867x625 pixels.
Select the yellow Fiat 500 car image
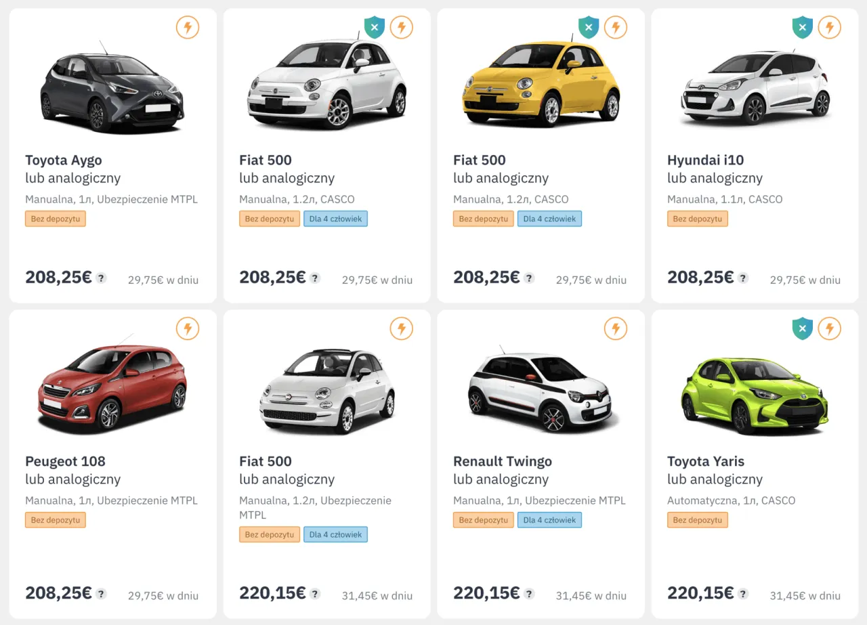point(541,86)
